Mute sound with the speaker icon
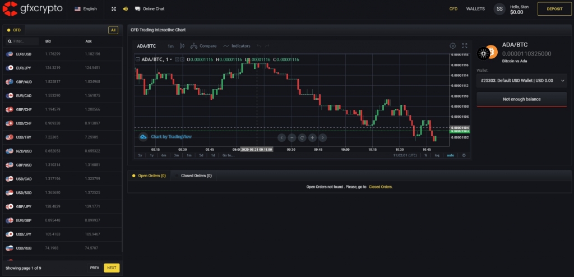The image size is (574, 277). (x=125, y=9)
